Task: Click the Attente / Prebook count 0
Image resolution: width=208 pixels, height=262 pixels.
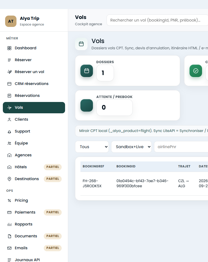Action: tap(115, 107)
